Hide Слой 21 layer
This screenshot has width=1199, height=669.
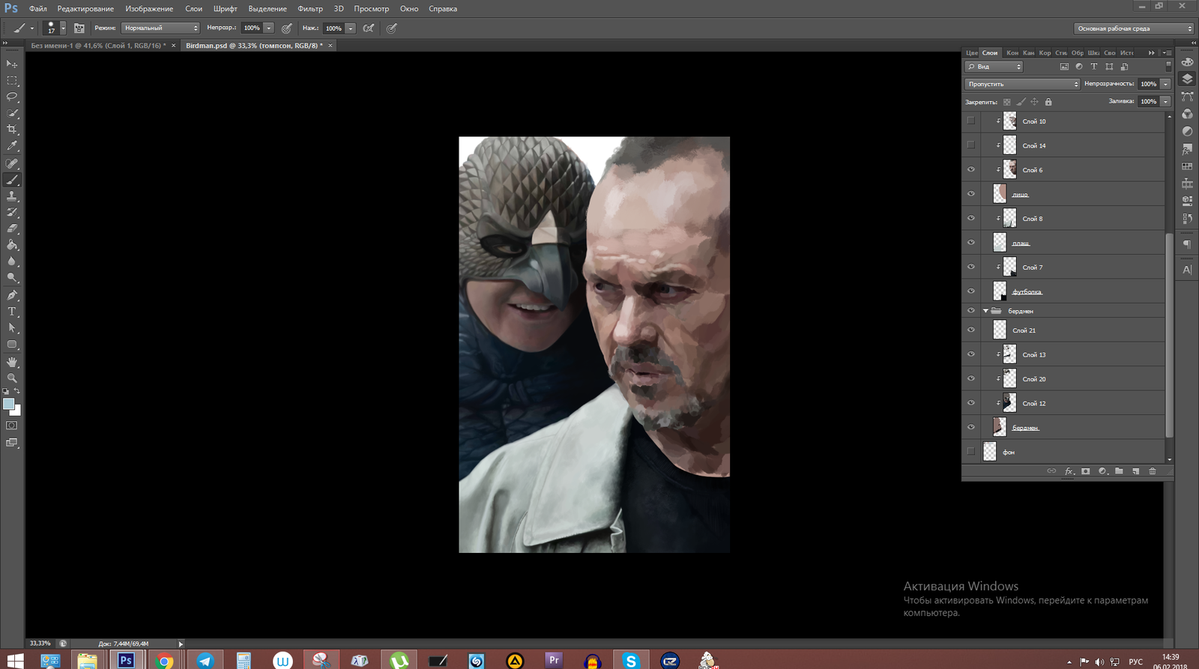(x=970, y=330)
